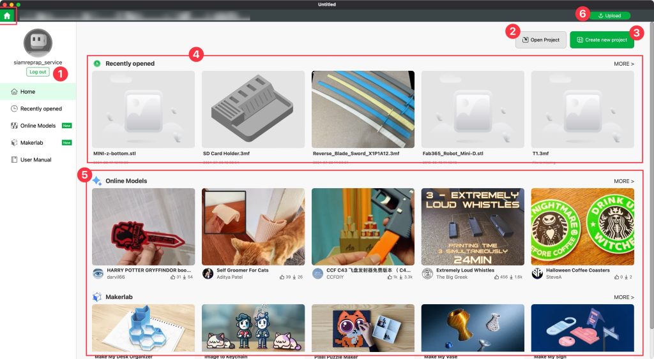This screenshot has width=654, height=359.
Task: Open the User Manual sidebar item
Action: [x=36, y=159]
